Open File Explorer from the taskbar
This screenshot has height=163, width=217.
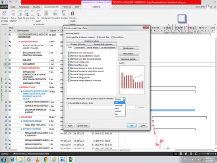21,159
